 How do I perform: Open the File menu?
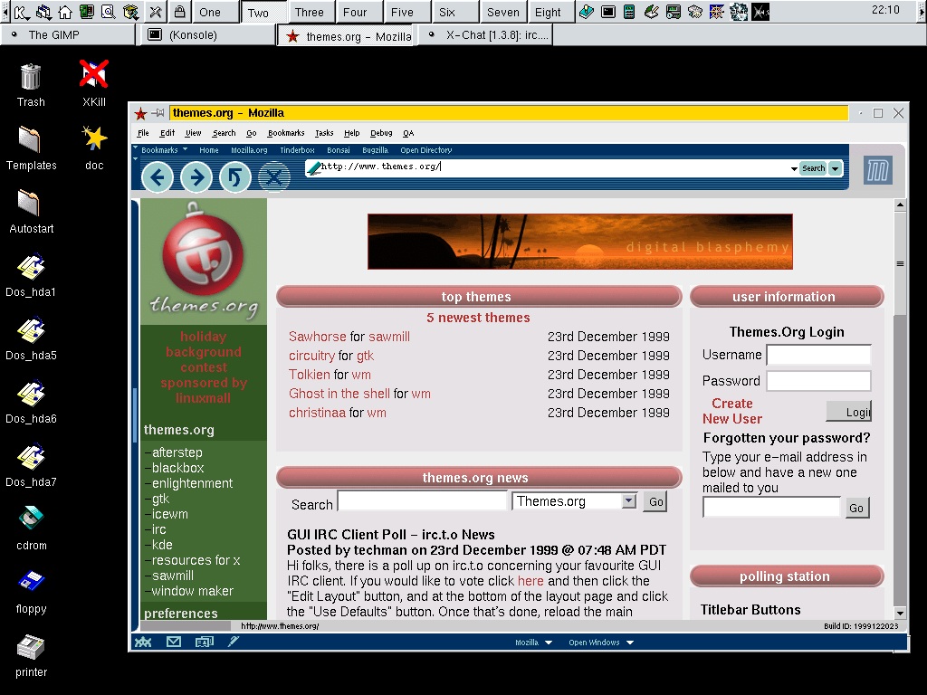pos(143,133)
